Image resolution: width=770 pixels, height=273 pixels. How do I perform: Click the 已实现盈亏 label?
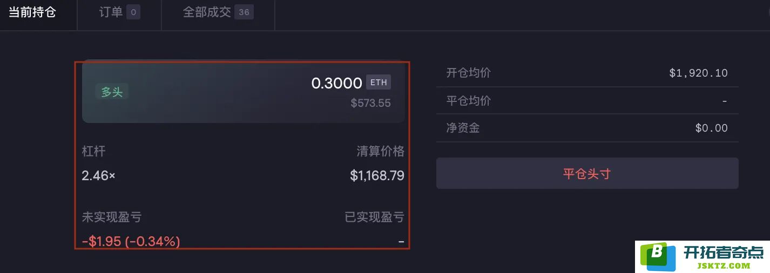(374, 217)
